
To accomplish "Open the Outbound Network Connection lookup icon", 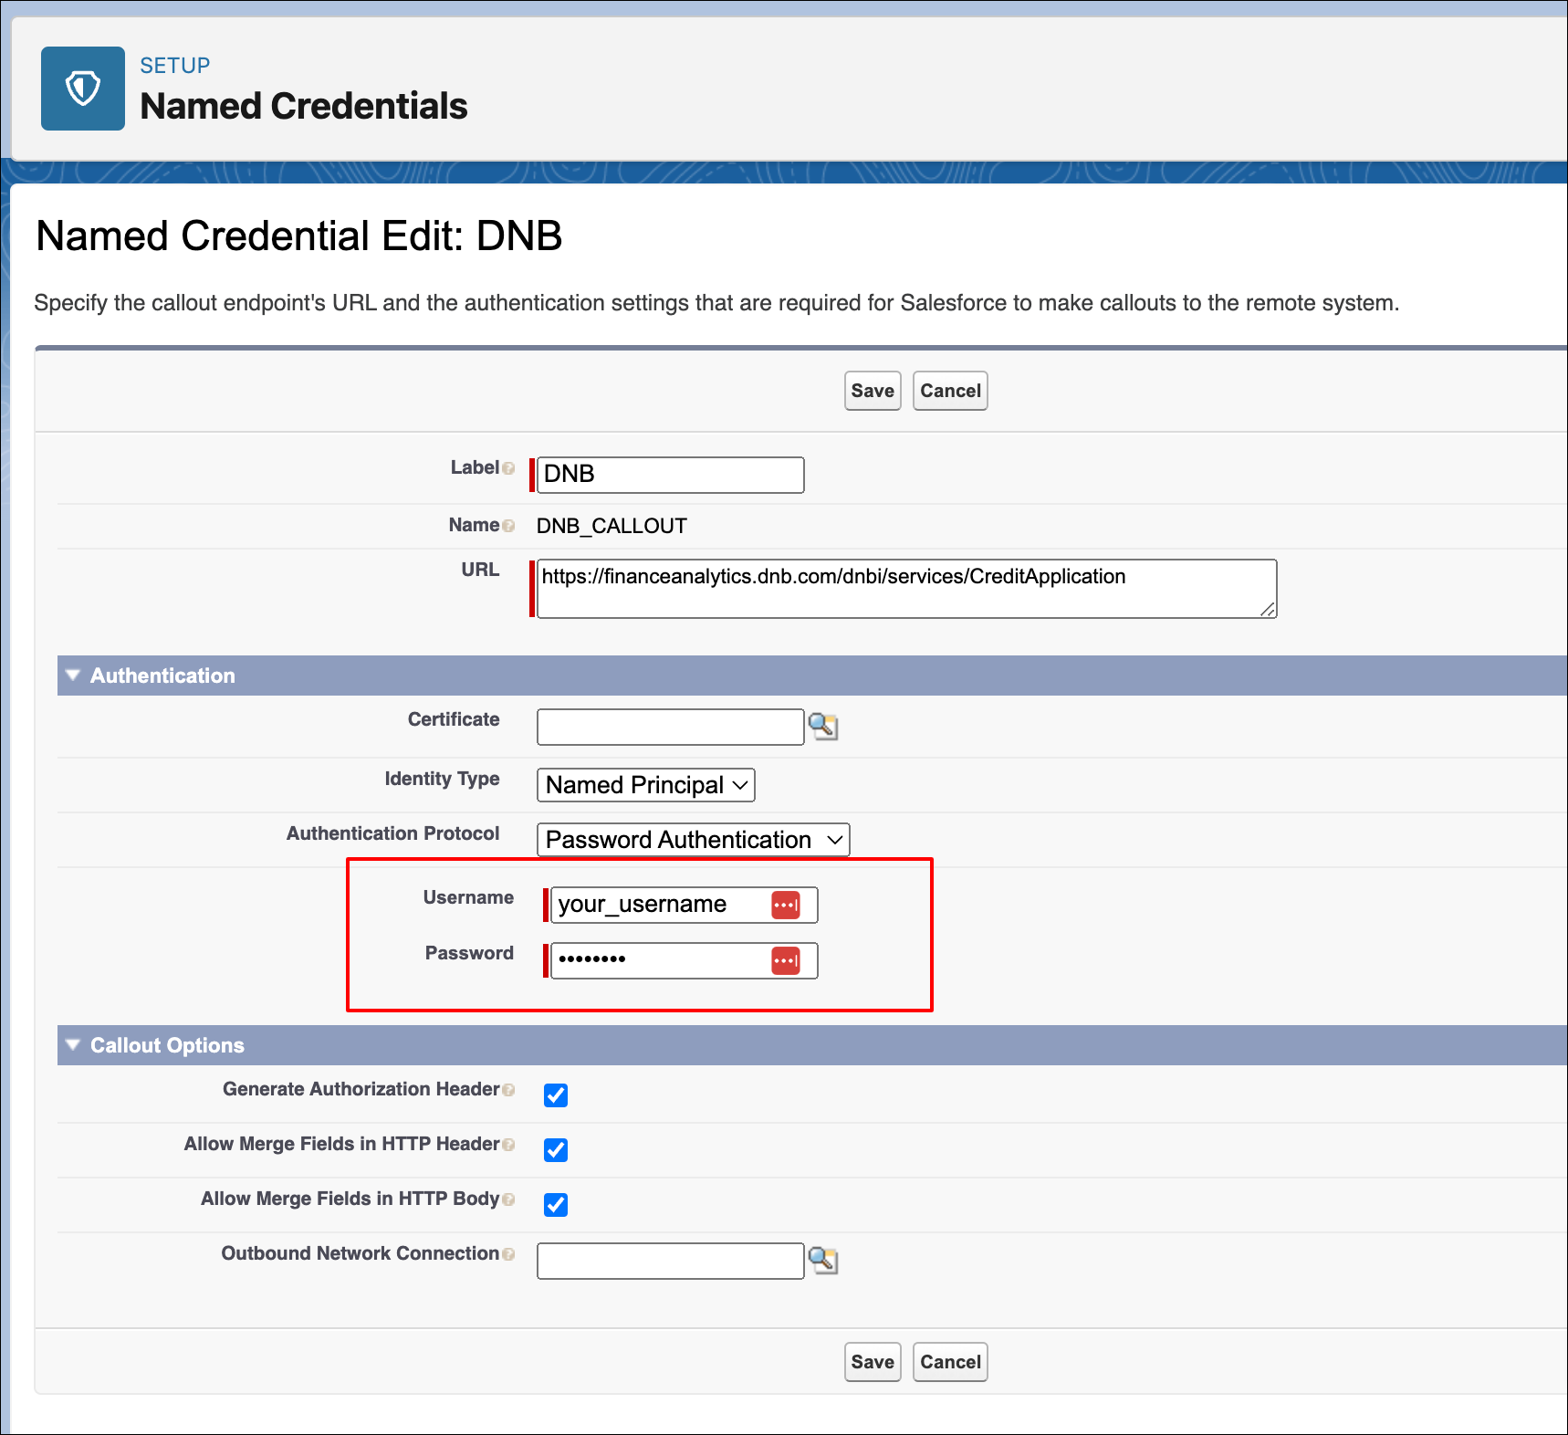I will coord(823,1261).
